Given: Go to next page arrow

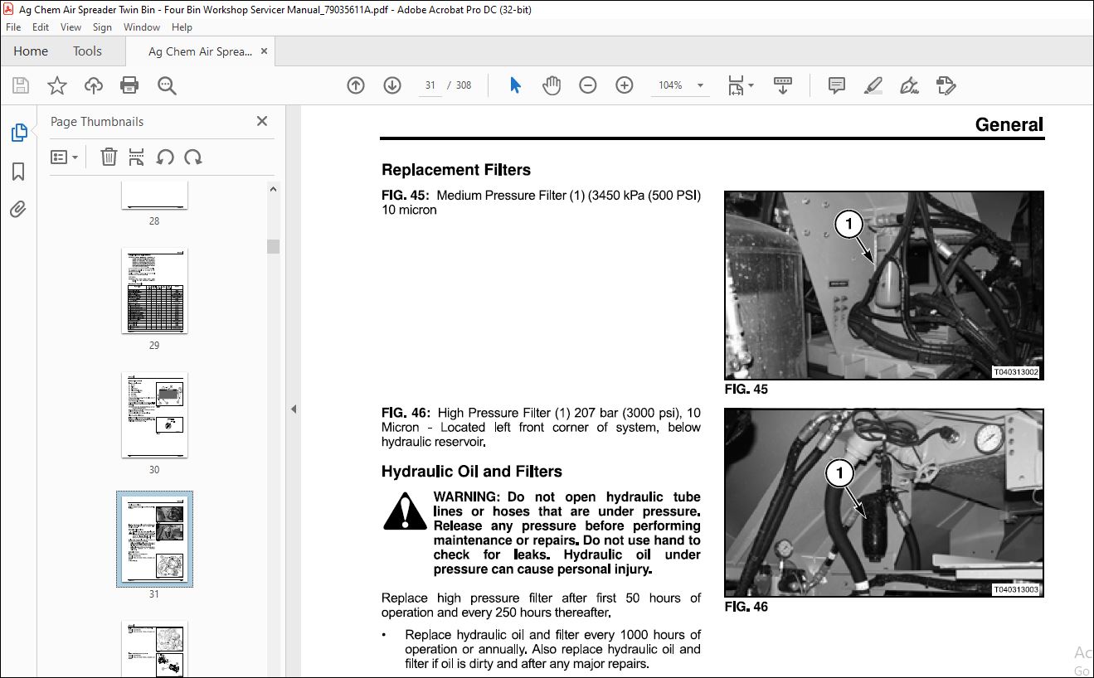Looking at the screenshot, I should (392, 85).
